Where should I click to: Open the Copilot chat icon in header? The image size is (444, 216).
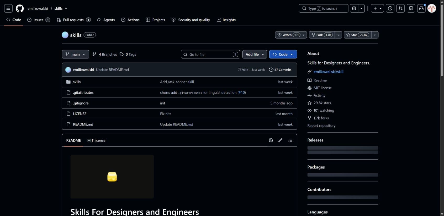(x=354, y=8)
